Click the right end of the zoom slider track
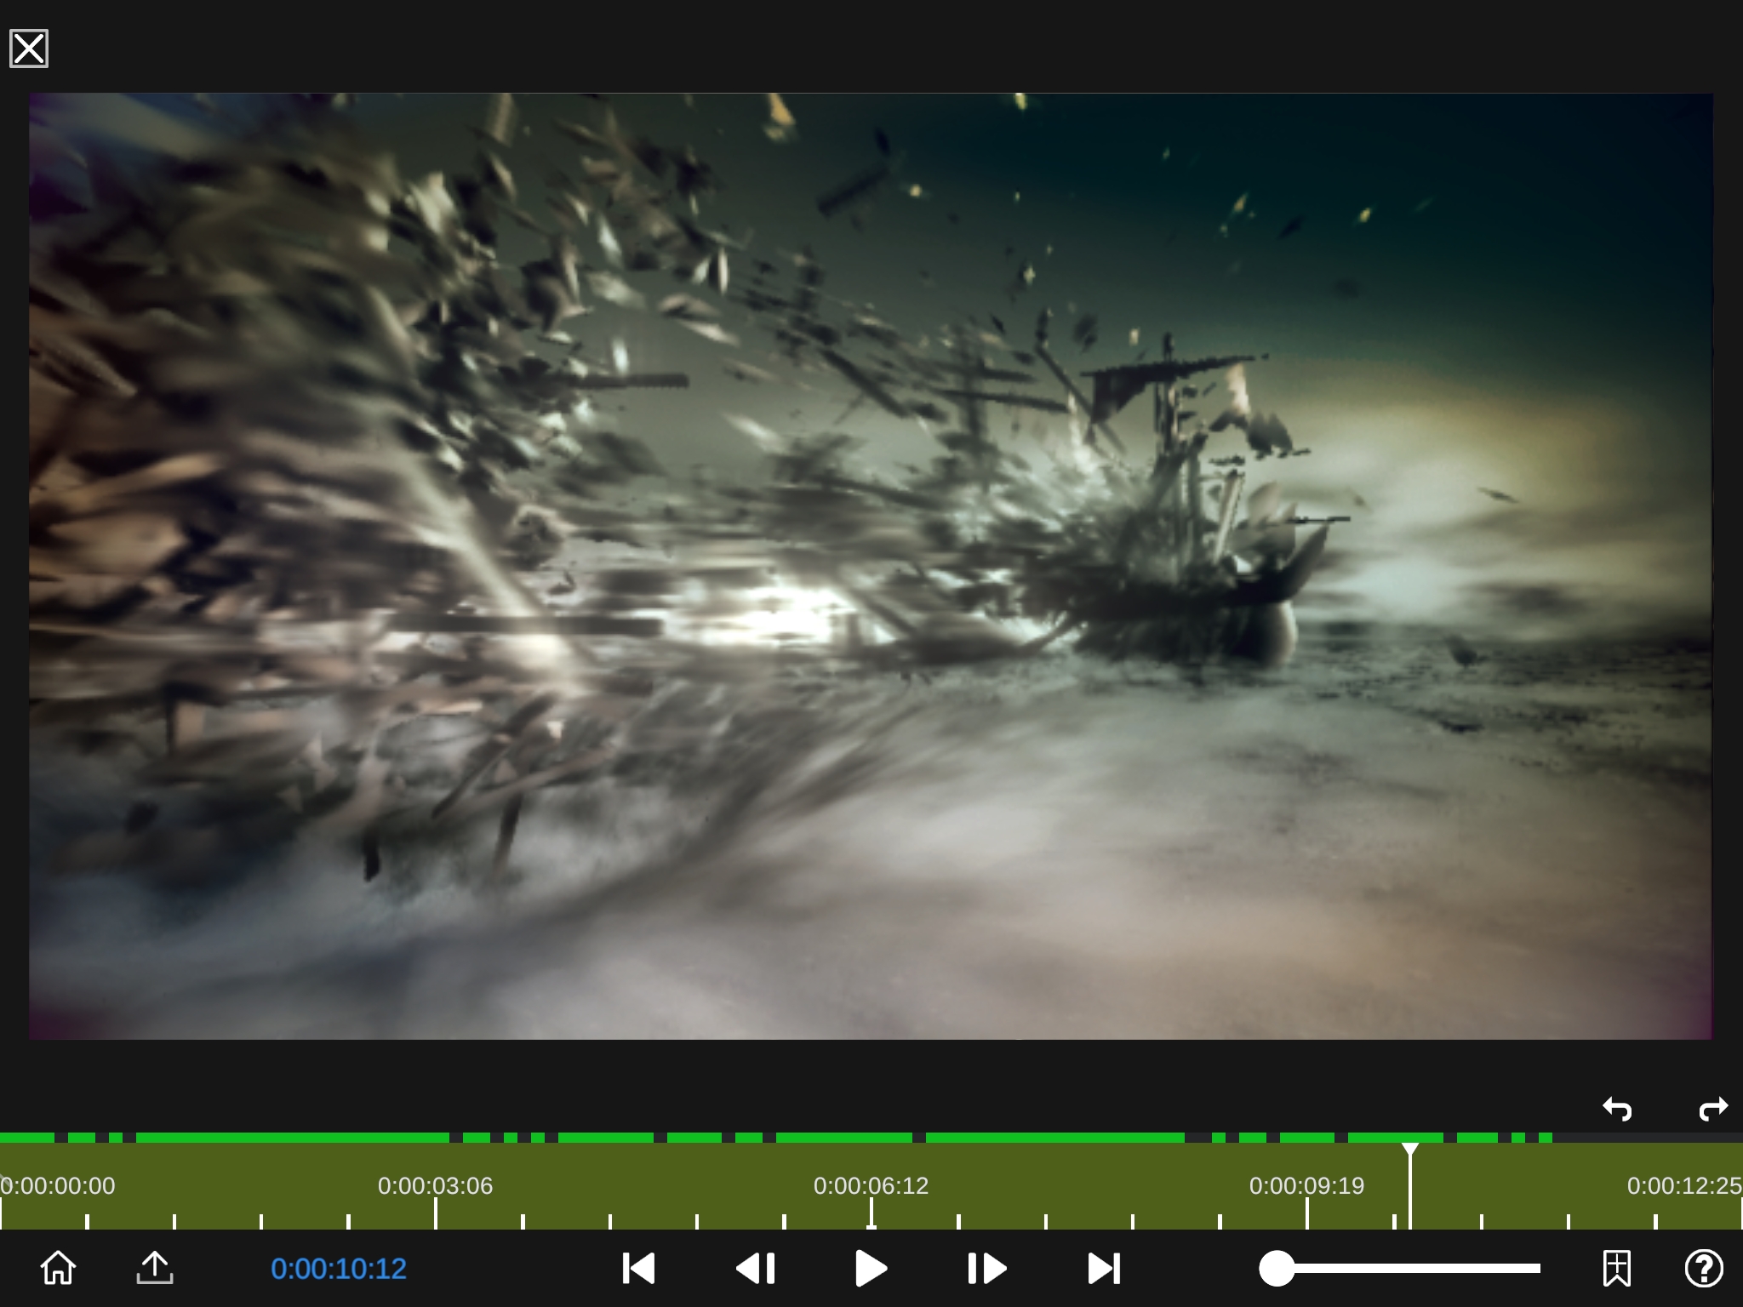Viewport: 1743px width, 1307px height. [1536, 1268]
